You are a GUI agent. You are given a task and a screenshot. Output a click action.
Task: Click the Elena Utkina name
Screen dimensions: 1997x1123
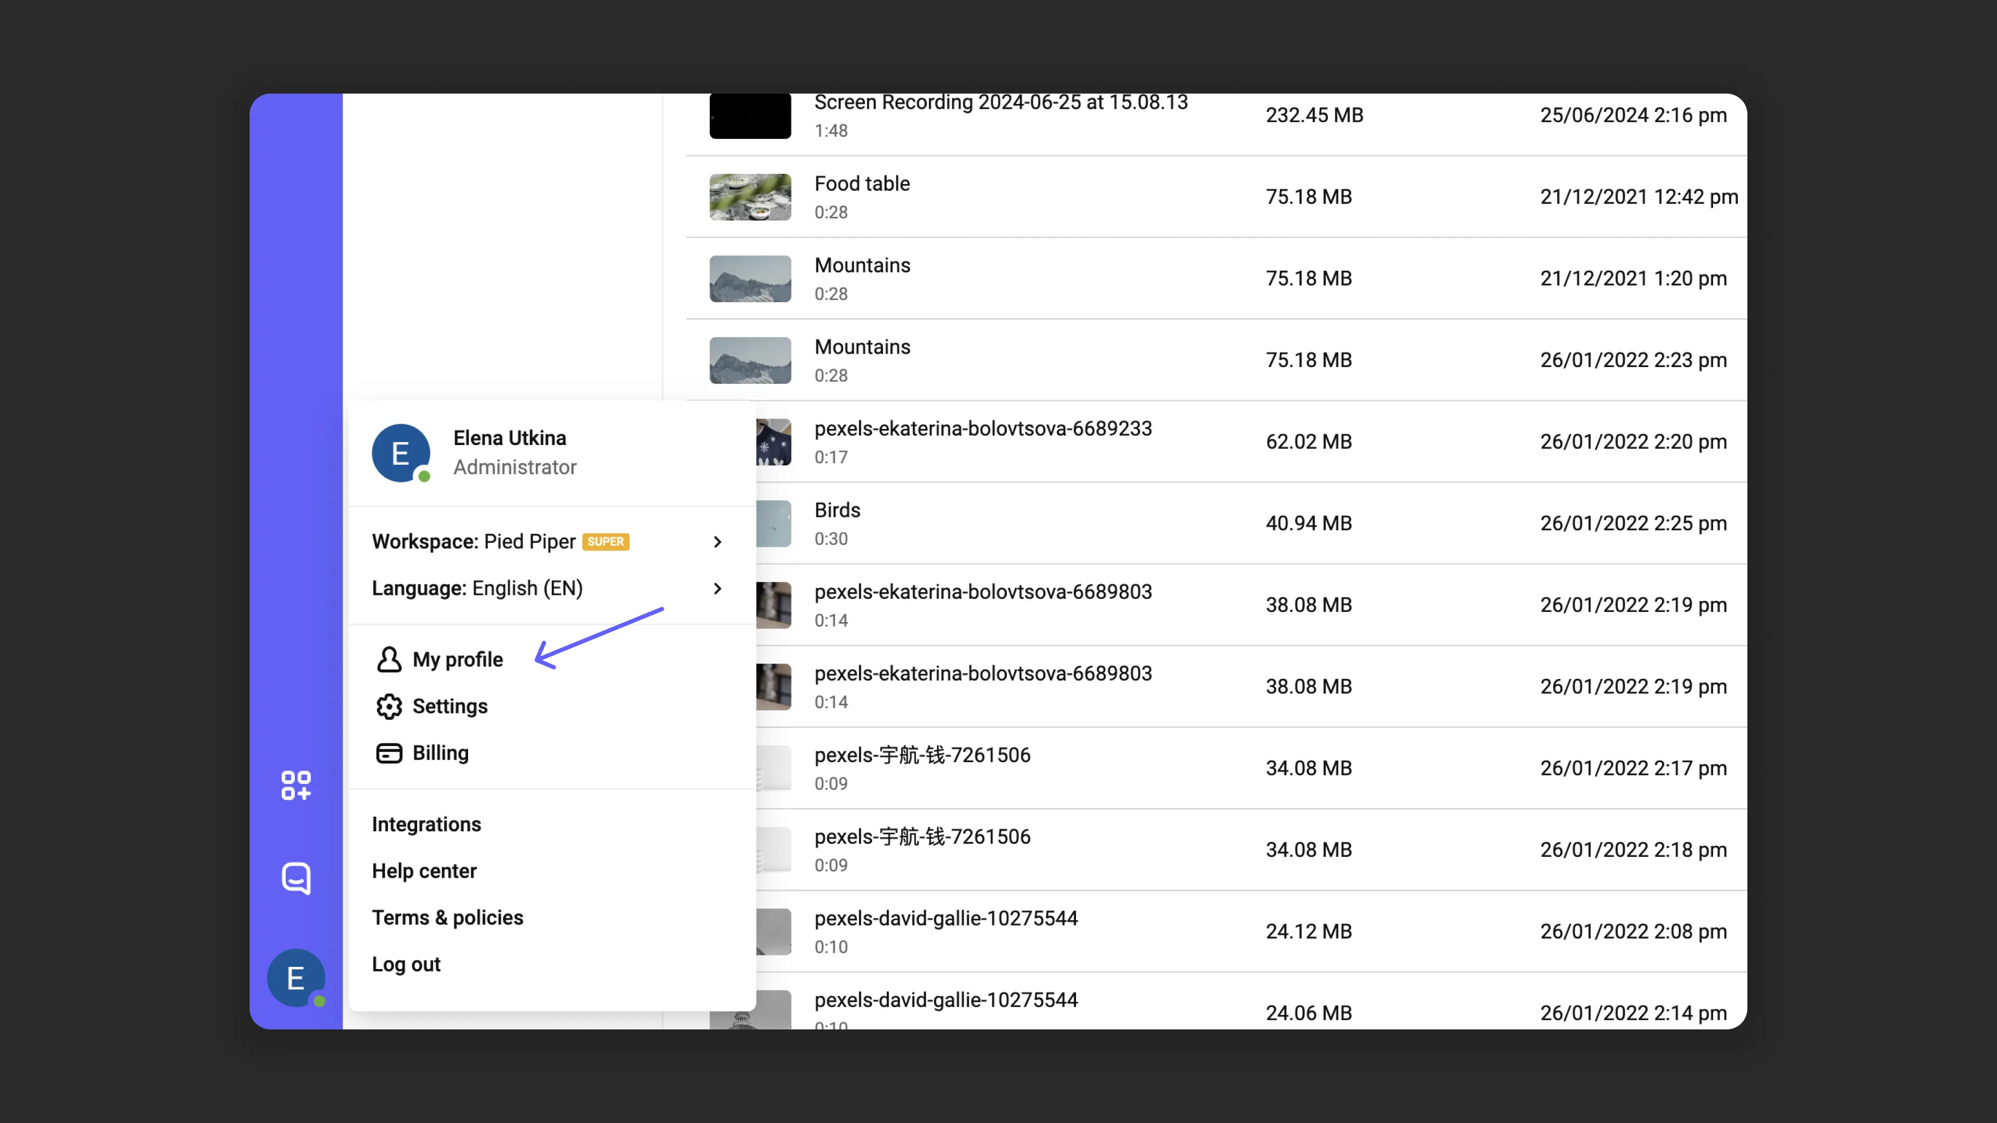tap(509, 438)
